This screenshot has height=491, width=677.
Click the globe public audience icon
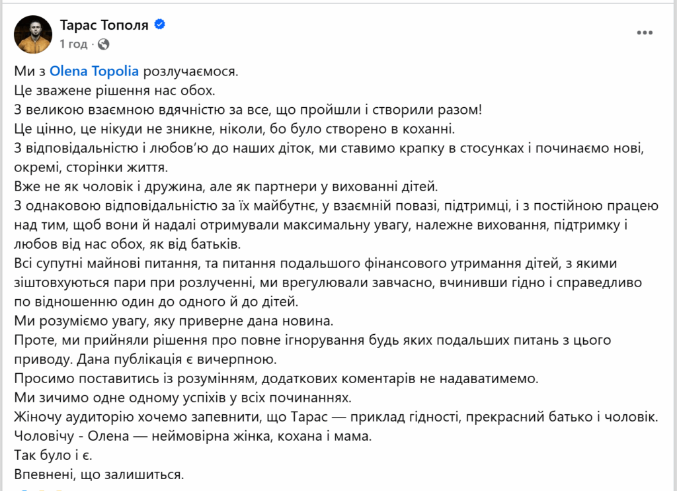(104, 44)
